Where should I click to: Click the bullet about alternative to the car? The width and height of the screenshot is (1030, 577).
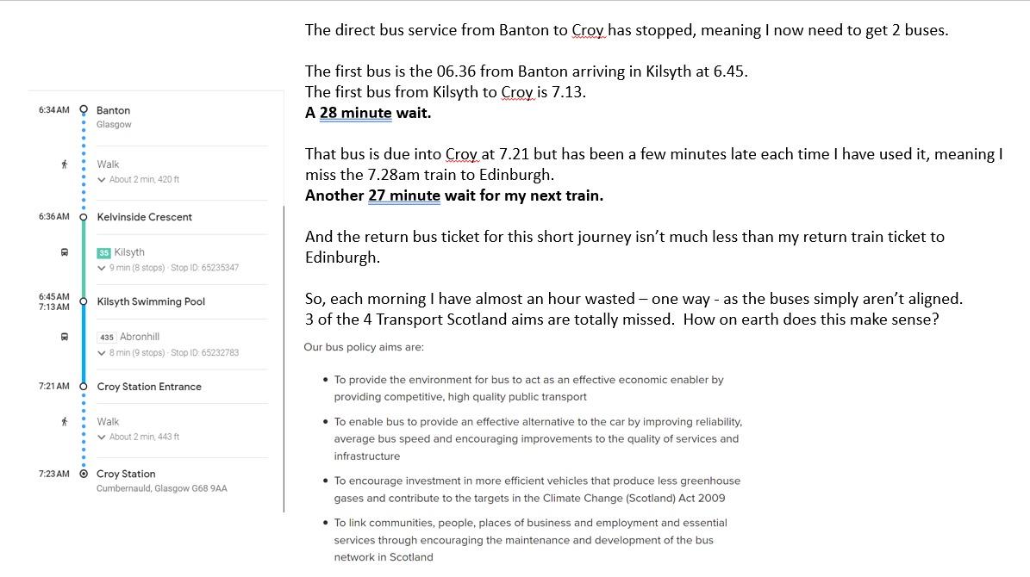click(x=538, y=438)
